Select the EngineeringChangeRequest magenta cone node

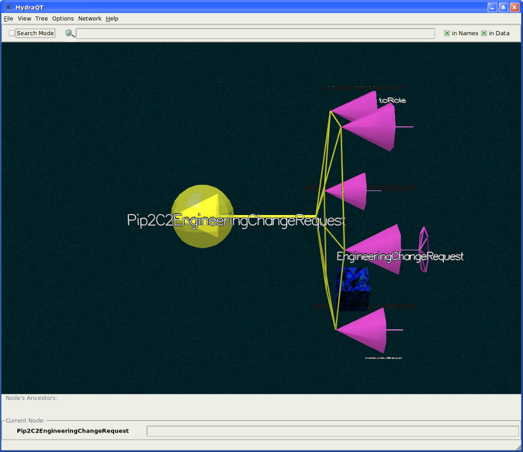tap(374, 249)
